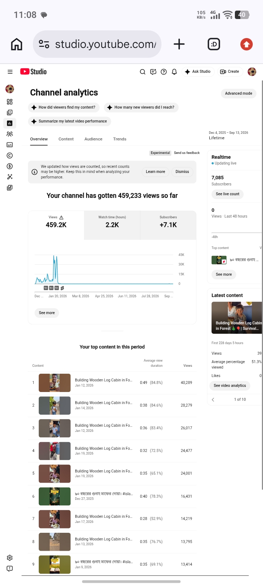Select the Views 459.2K metric card
Screen dimensions: 263x588
coord(56,225)
